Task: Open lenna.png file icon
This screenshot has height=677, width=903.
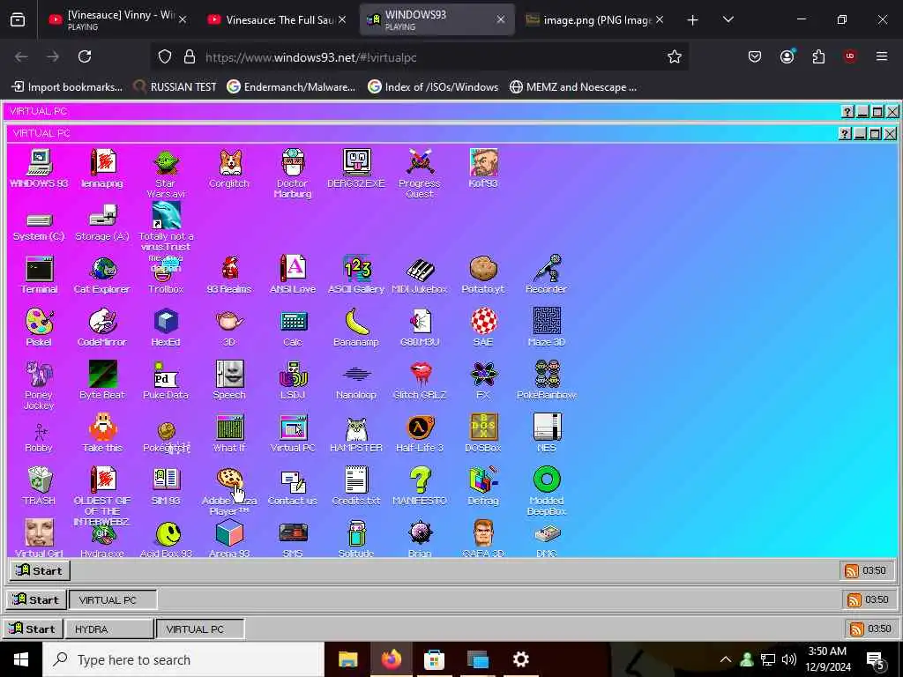Action: click(102, 168)
